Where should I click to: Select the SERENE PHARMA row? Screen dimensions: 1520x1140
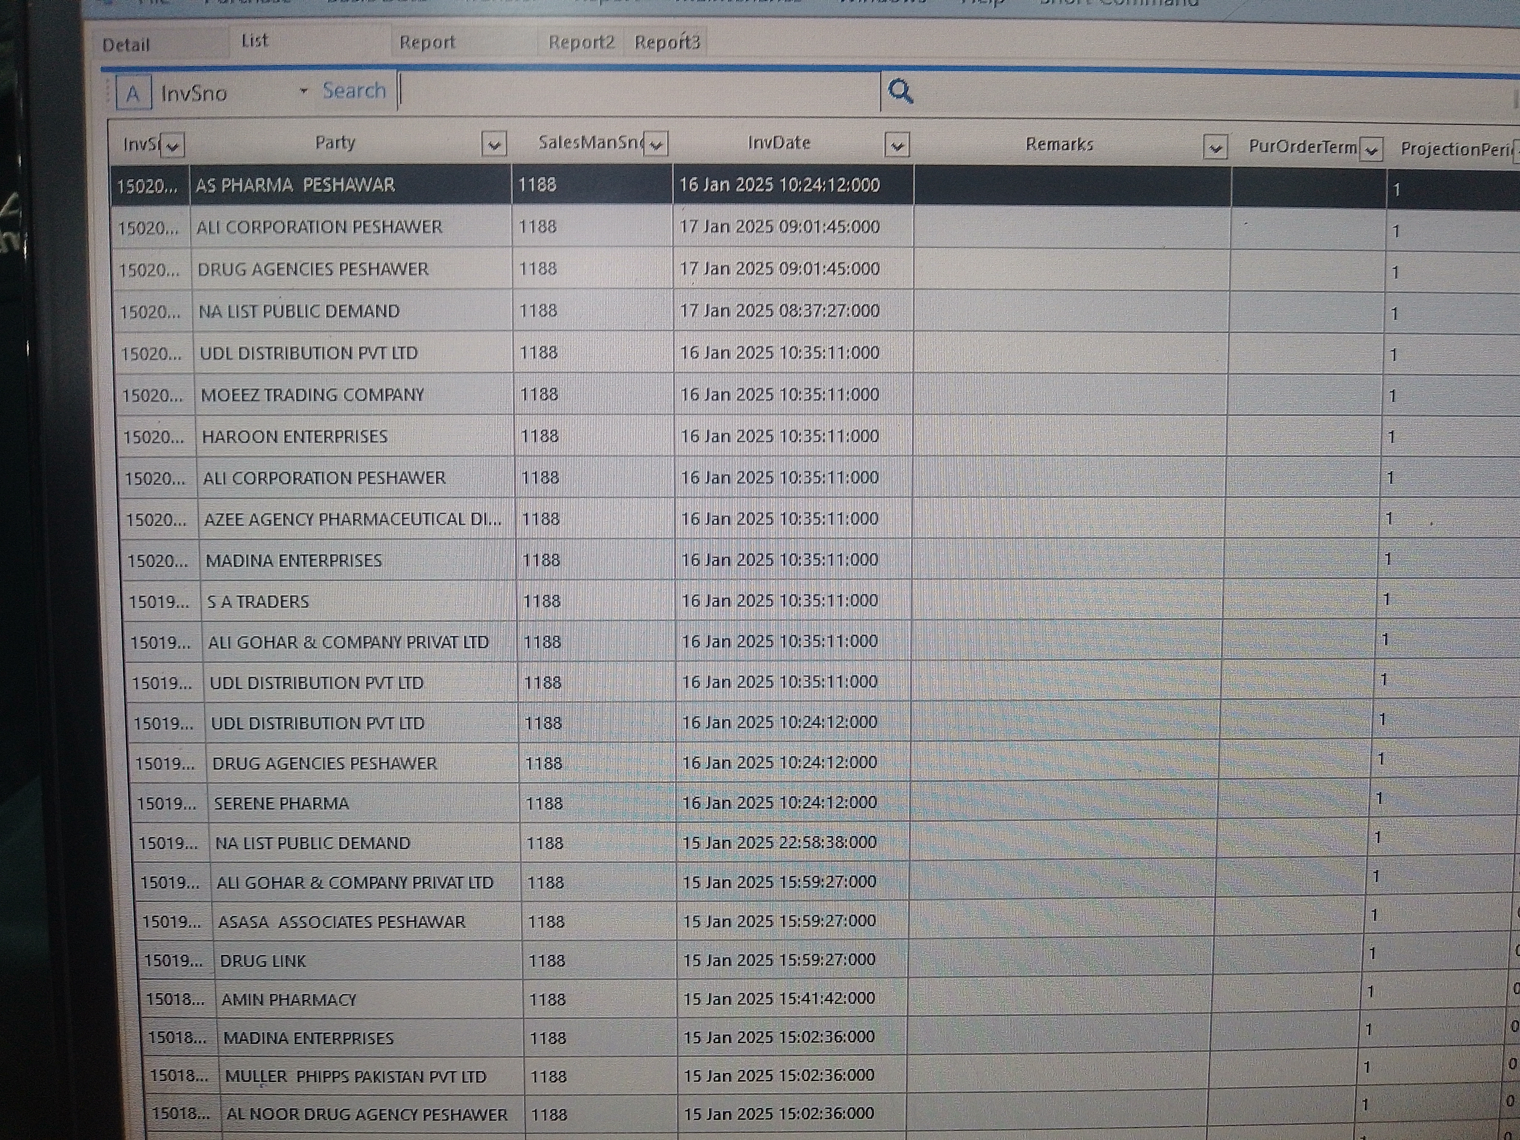(281, 803)
